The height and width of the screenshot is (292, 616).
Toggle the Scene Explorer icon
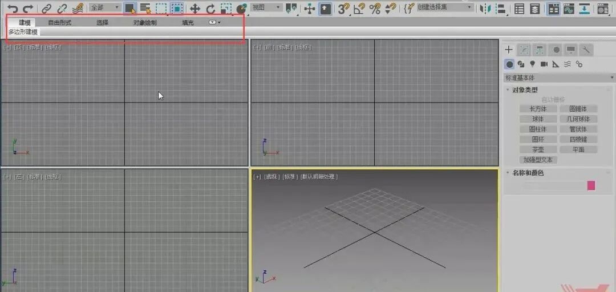coord(520,8)
